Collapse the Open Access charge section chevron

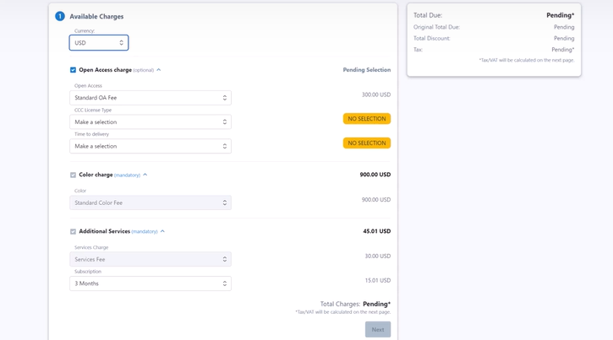tap(159, 70)
